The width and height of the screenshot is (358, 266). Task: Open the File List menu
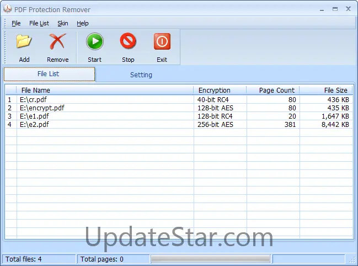click(39, 23)
